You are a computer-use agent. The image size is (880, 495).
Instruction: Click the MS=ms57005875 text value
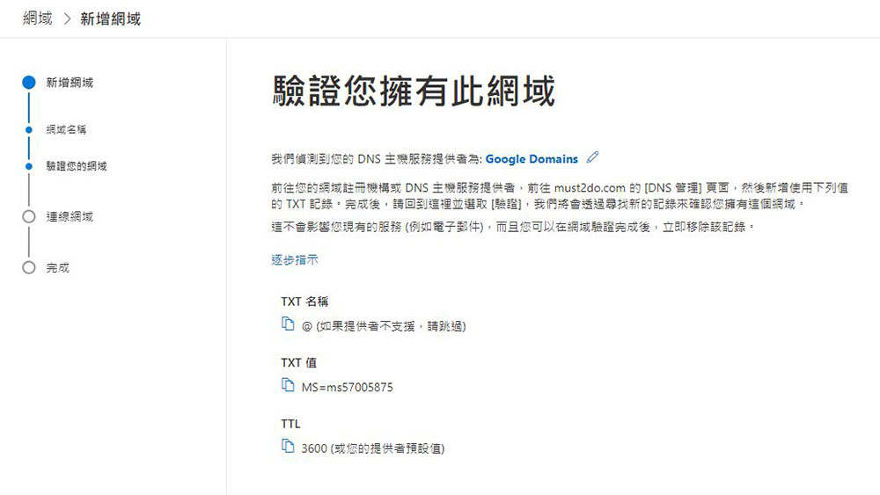[348, 387]
